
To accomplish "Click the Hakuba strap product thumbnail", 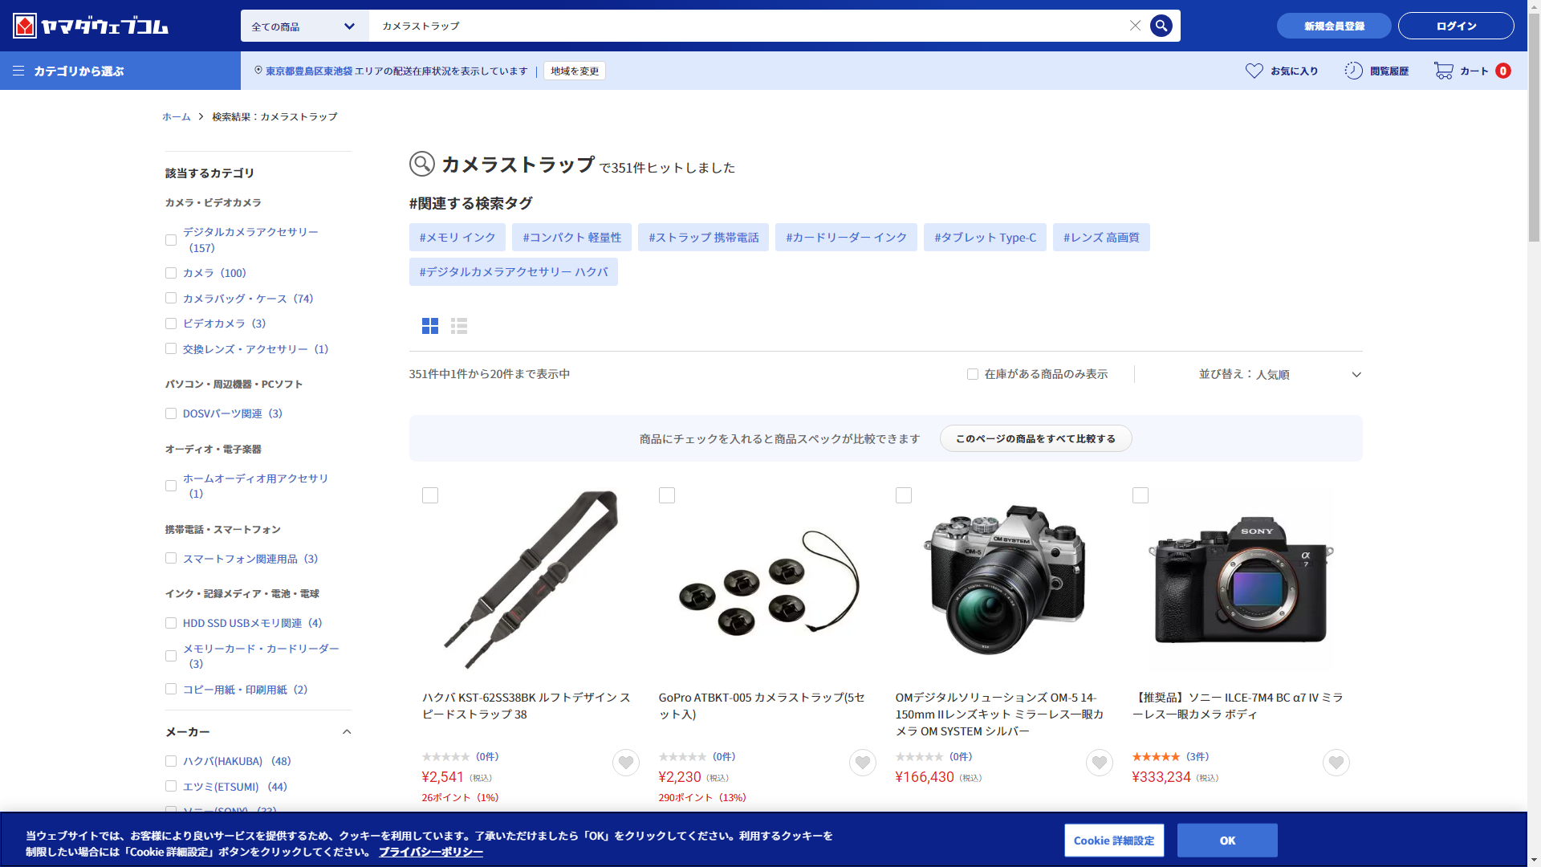I will (x=531, y=580).
